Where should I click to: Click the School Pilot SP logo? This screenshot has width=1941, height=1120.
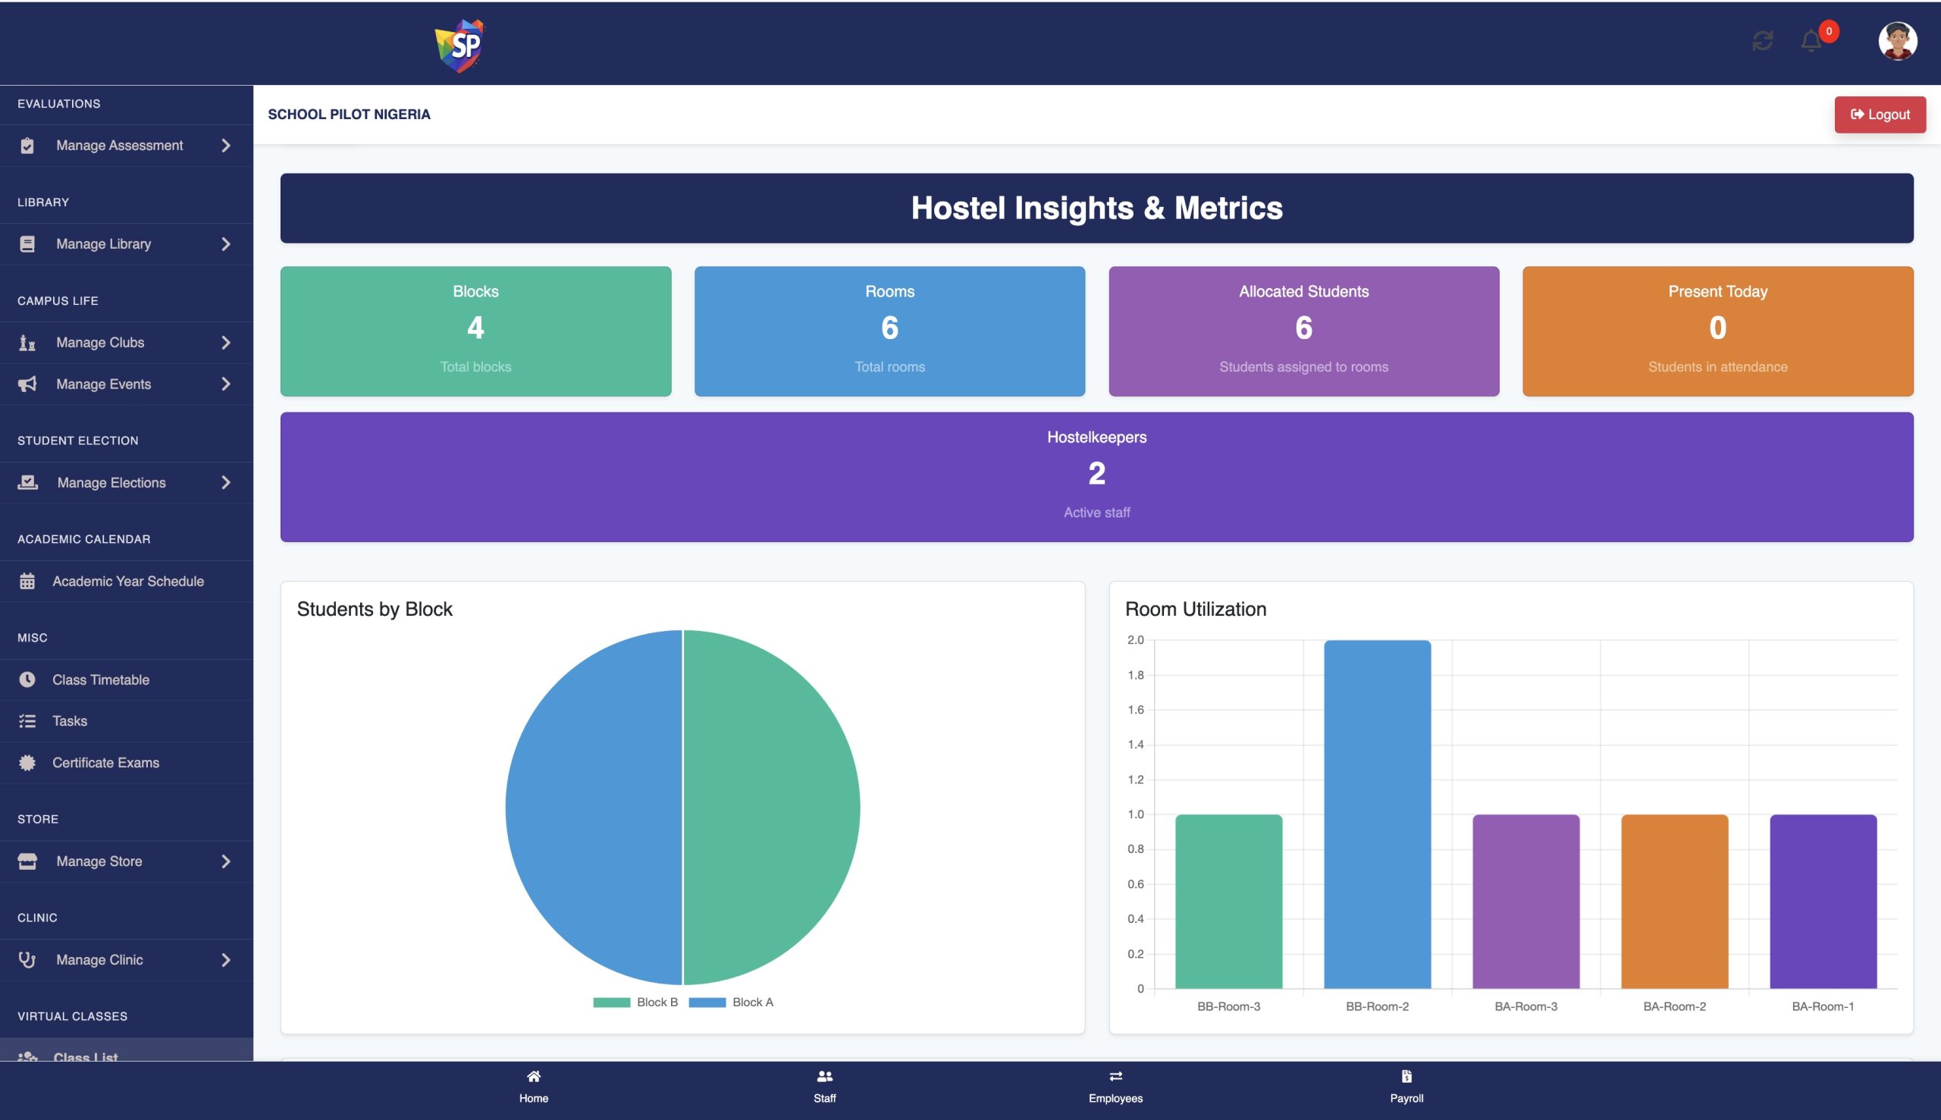[x=459, y=45]
